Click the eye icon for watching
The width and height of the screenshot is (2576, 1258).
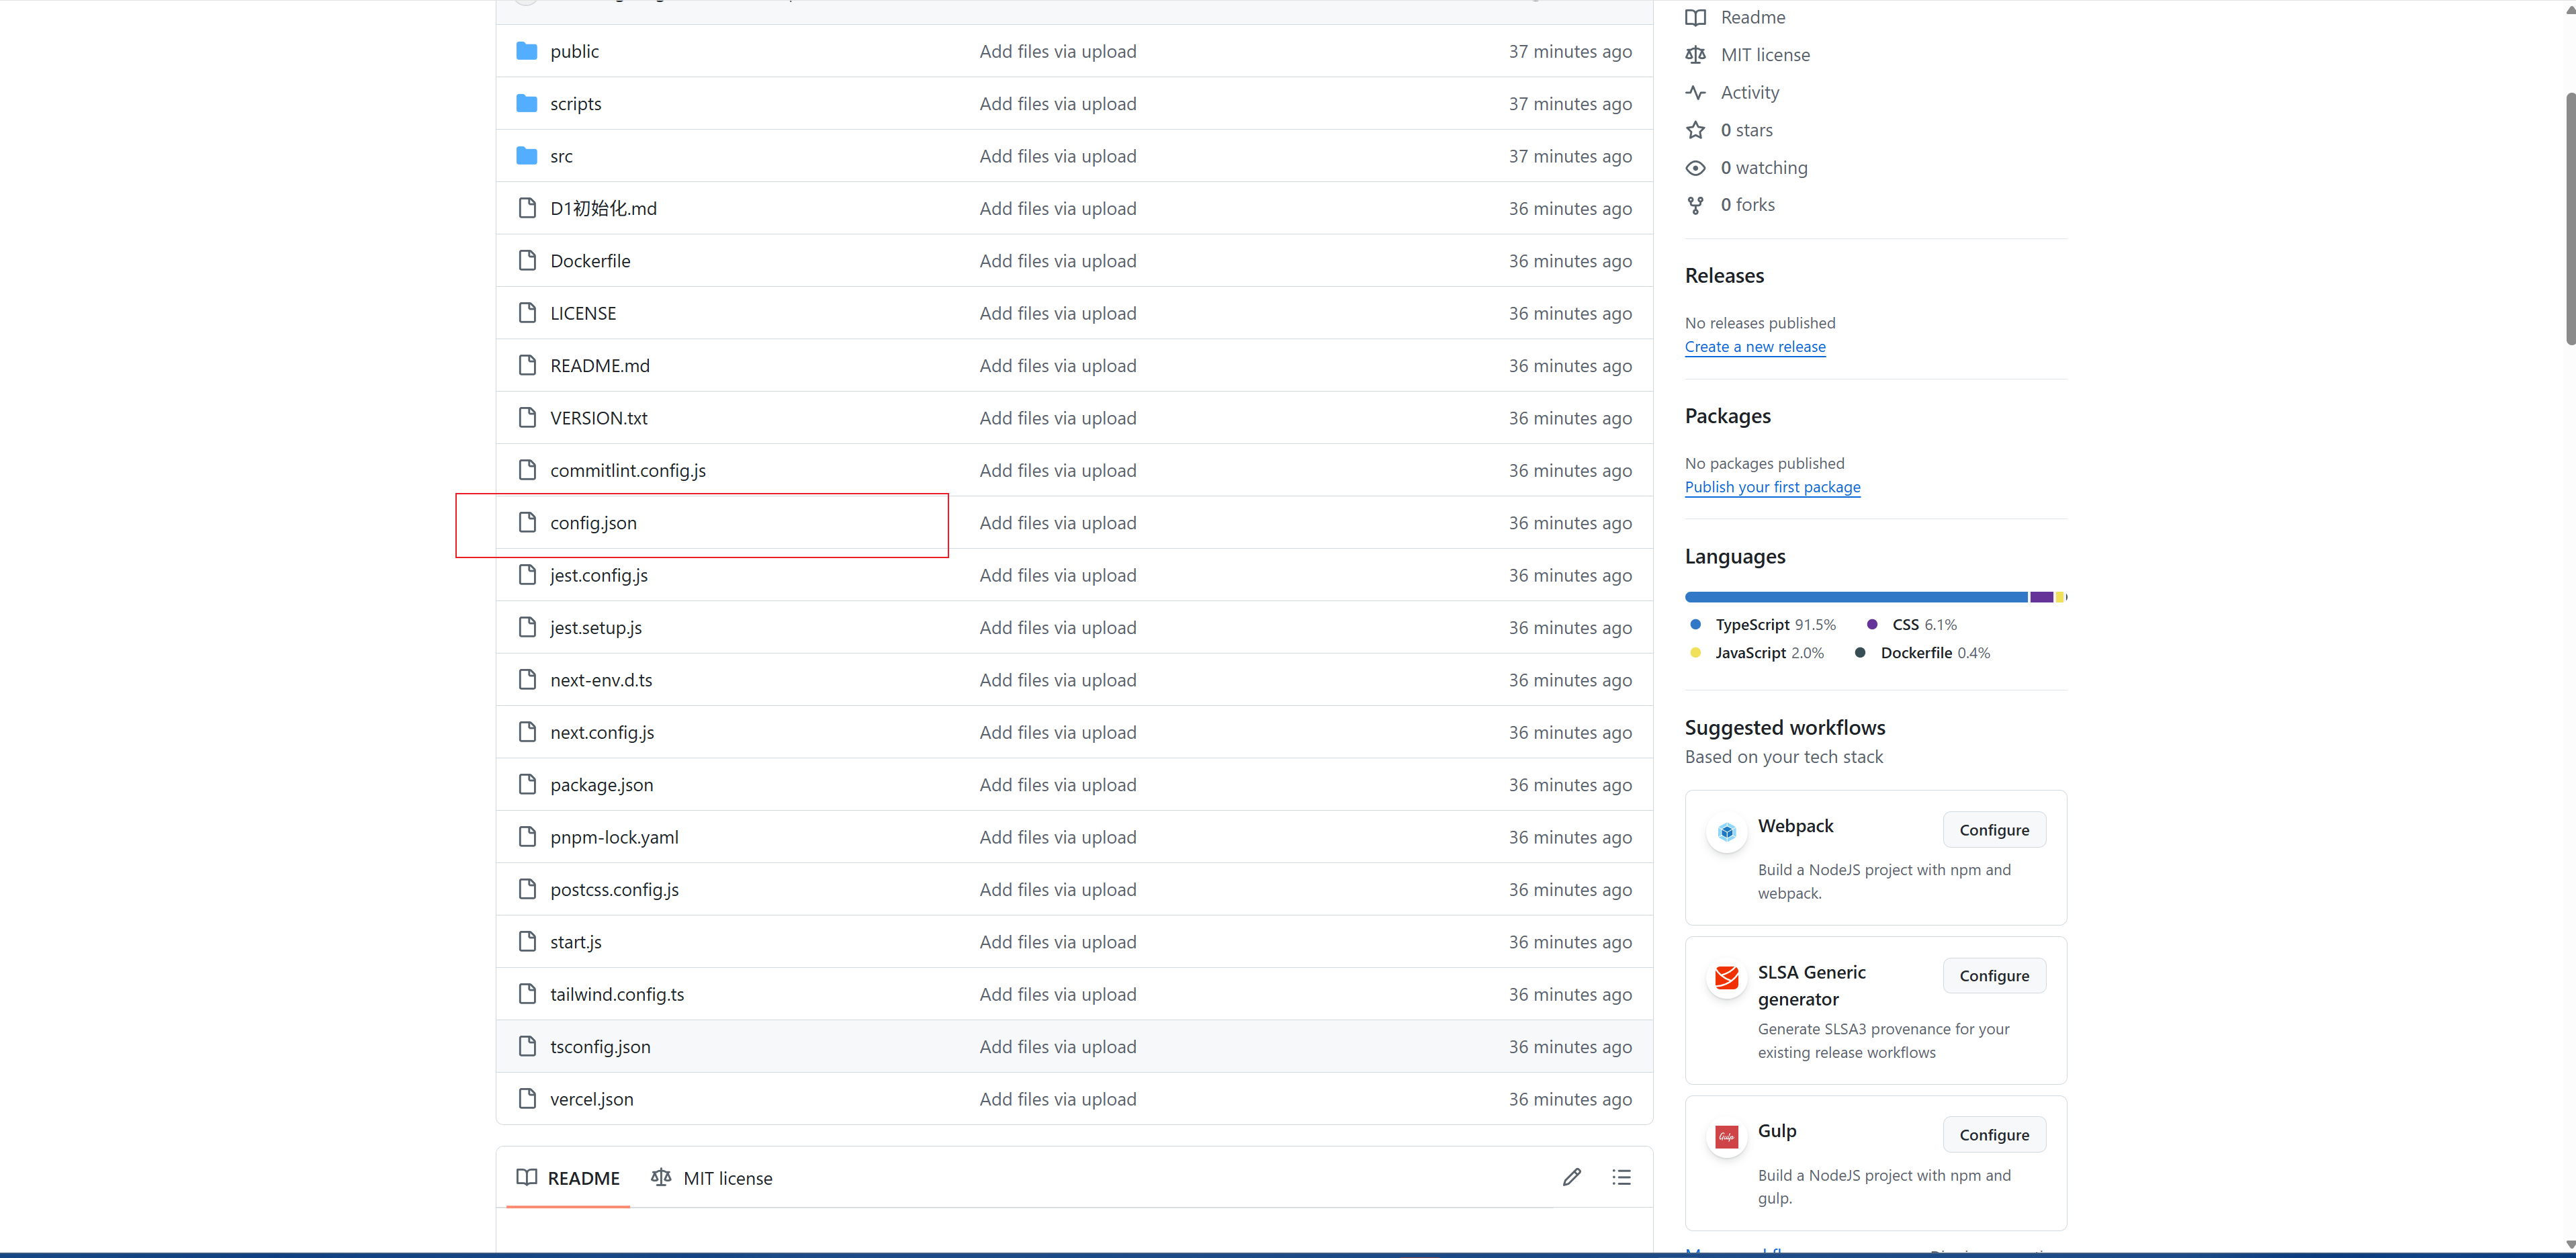click(1695, 168)
